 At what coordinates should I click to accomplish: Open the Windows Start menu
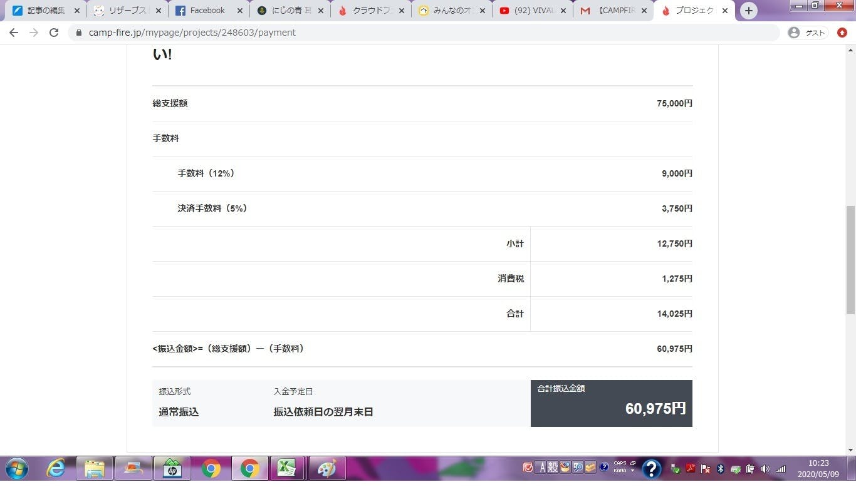pyautogui.click(x=16, y=468)
